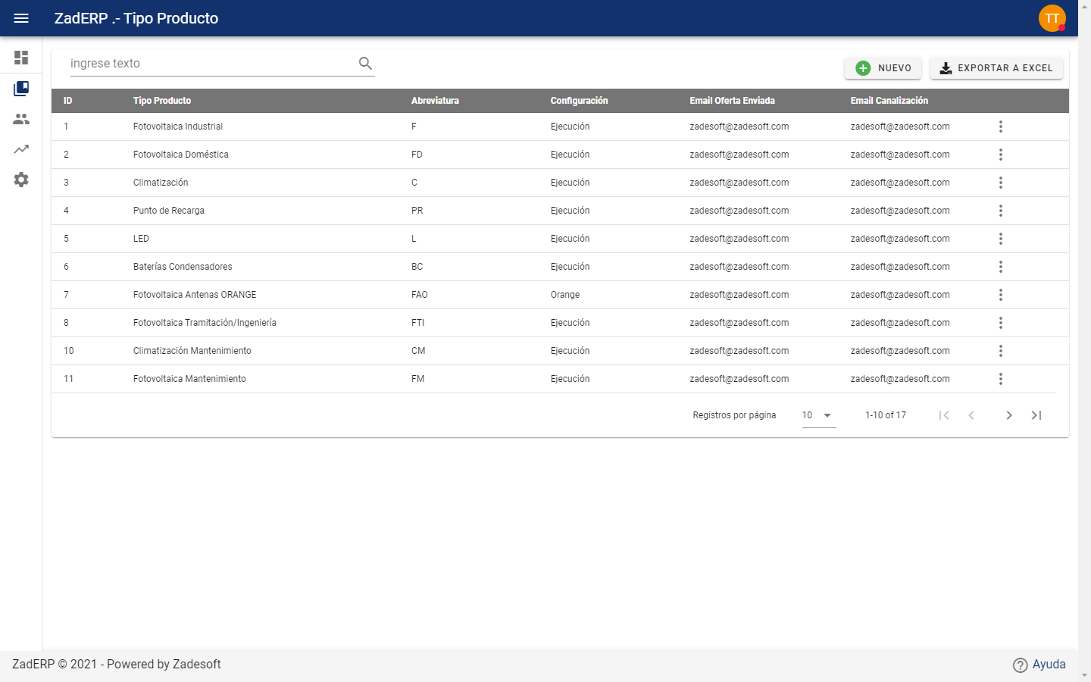Click the TT user avatar
Viewport: 1091px width, 682px height.
pos(1052,18)
